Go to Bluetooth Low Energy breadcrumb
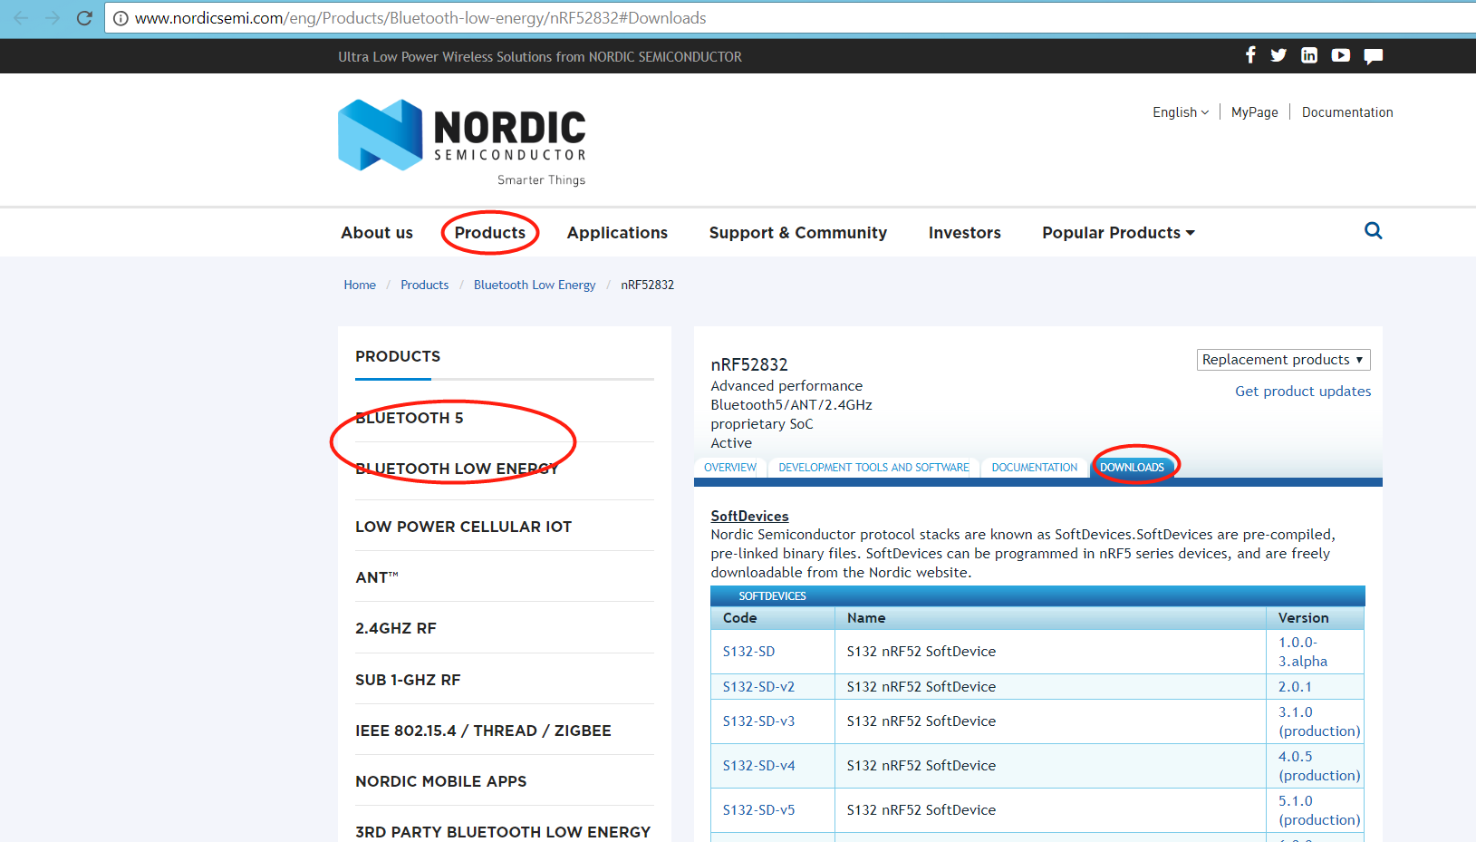 (535, 285)
